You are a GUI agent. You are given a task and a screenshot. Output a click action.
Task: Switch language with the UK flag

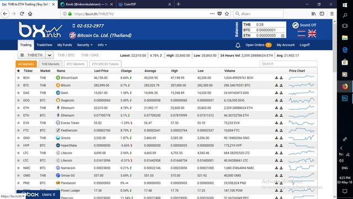click(x=312, y=34)
